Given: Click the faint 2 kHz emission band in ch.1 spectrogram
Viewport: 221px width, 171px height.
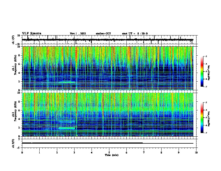Looking at the screenshot, I should tap(67, 82).
